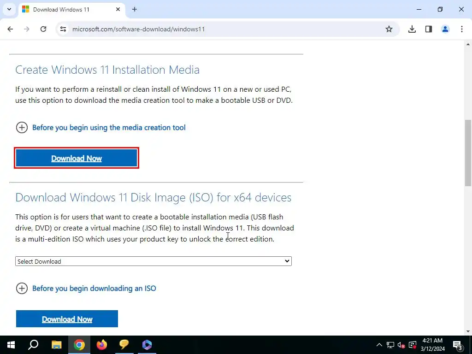View site information icon in address bar
Screen dimensions: 472x354
click(x=63, y=29)
